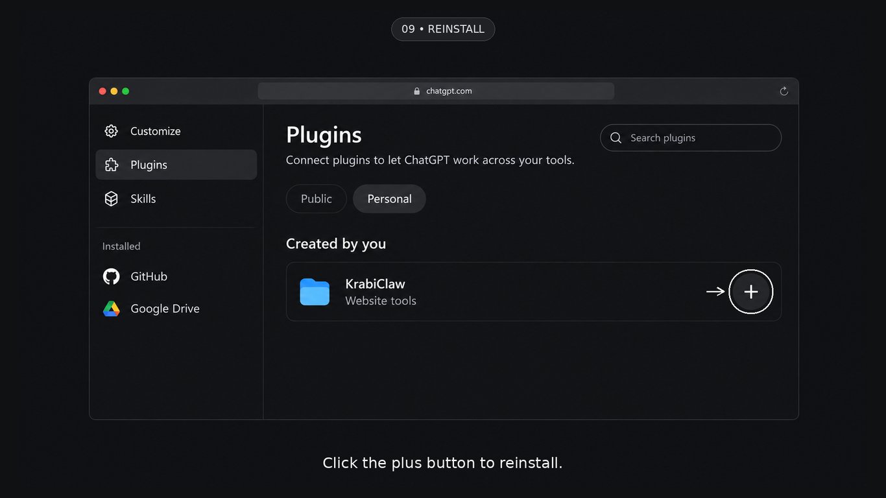This screenshot has width=886, height=498.
Task: Switch to the Public tab
Action: tap(317, 199)
